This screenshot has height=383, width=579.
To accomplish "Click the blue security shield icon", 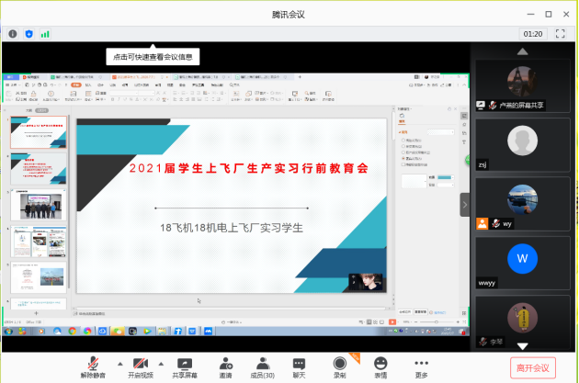I will pos(29,34).
